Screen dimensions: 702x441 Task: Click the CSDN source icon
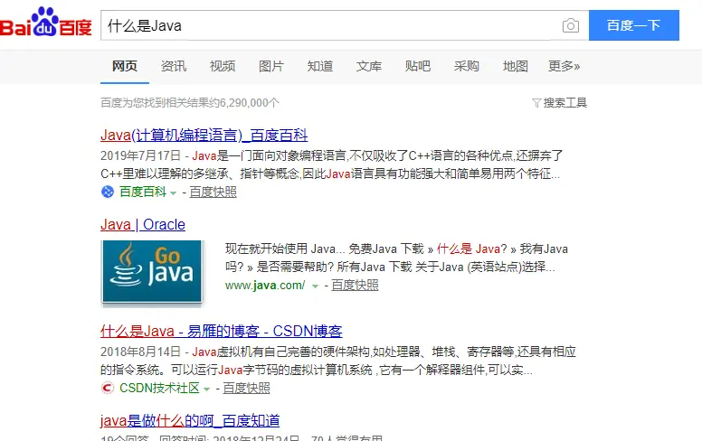(108, 388)
